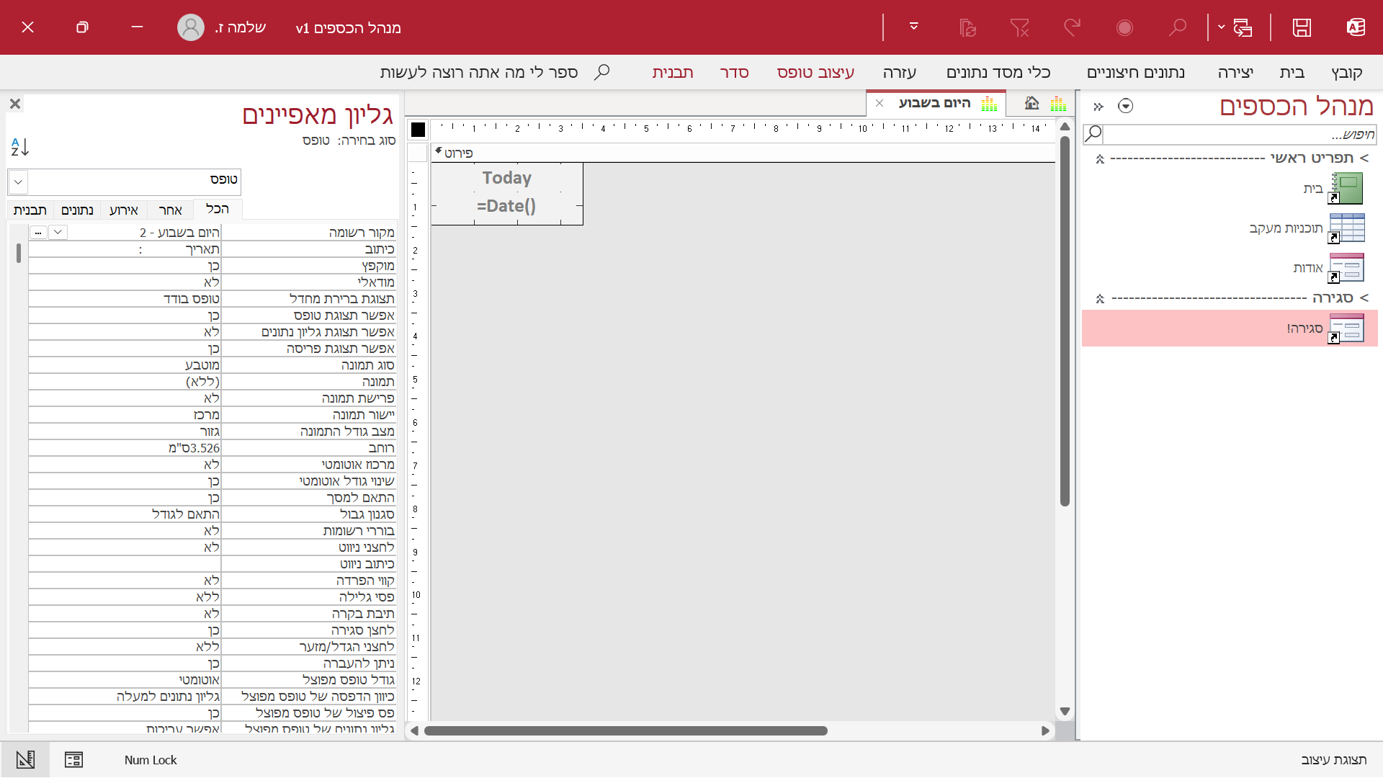Click the navigation pane search field

[x=1239, y=134]
